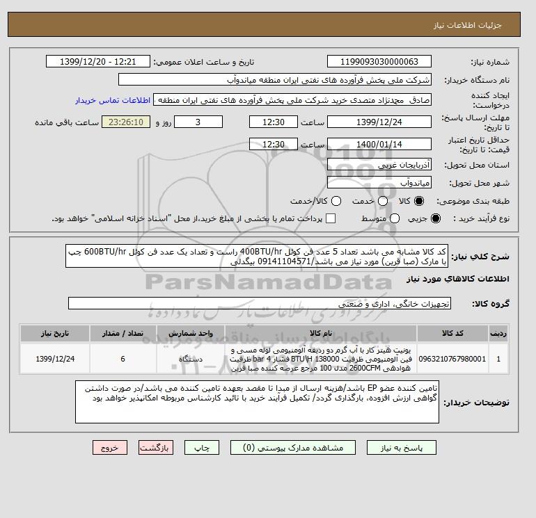The height and width of the screenshot is (518, 536).
Task: Click delivery province field آذربایجان غربی
Action: click(x=379, y=165)
